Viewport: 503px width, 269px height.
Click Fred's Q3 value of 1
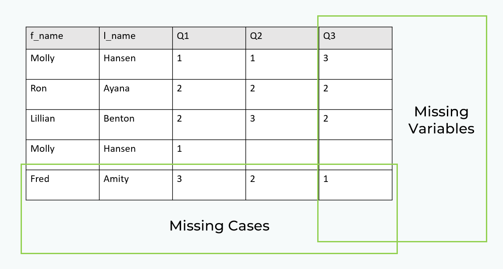(x=355, y=185)
